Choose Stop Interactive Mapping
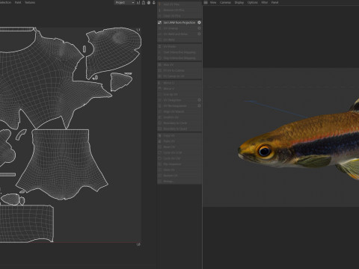This screenshot has width=359, height=269. (179, 58)
